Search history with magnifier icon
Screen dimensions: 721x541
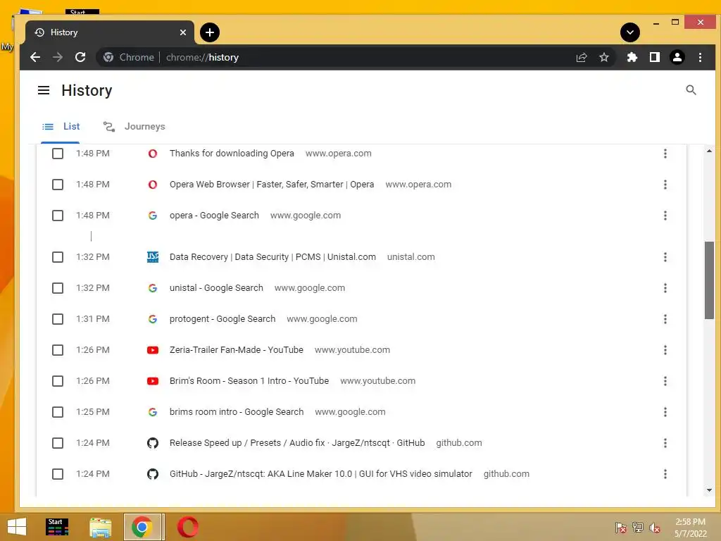click(x=691, y=90)
